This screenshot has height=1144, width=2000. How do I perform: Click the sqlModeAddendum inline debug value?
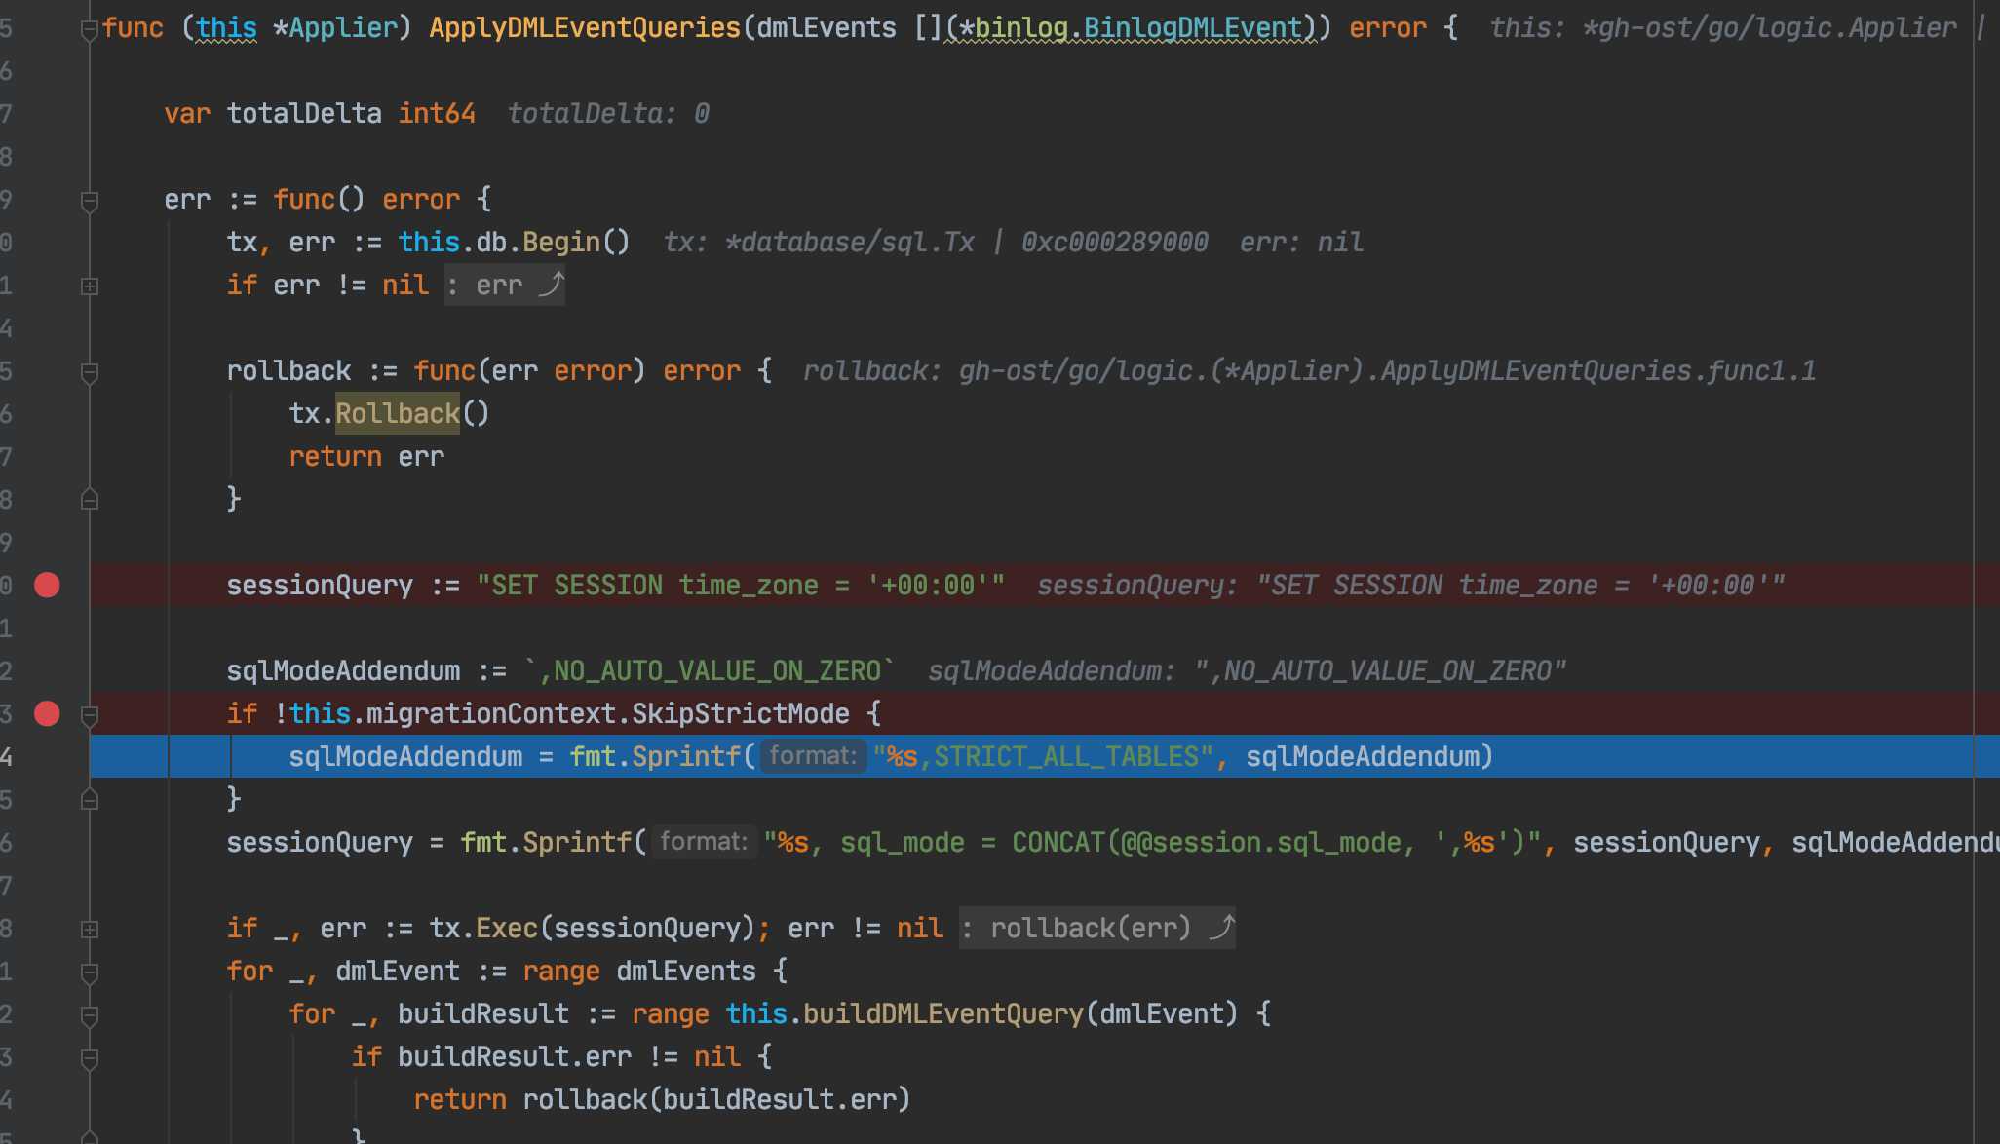[x=1247, y=670]
